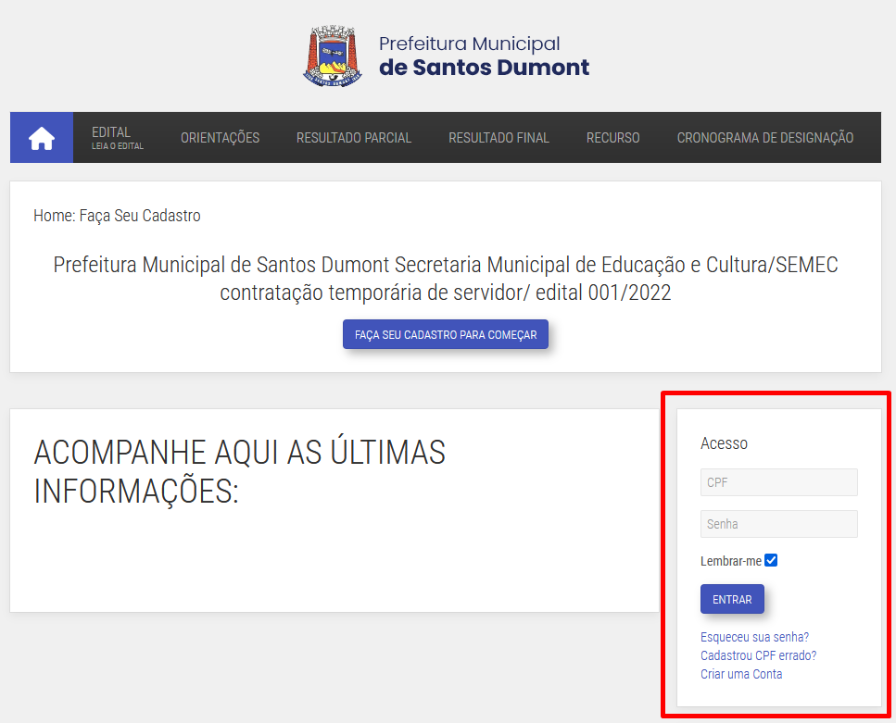Open the RECURSO menu item

613,138
